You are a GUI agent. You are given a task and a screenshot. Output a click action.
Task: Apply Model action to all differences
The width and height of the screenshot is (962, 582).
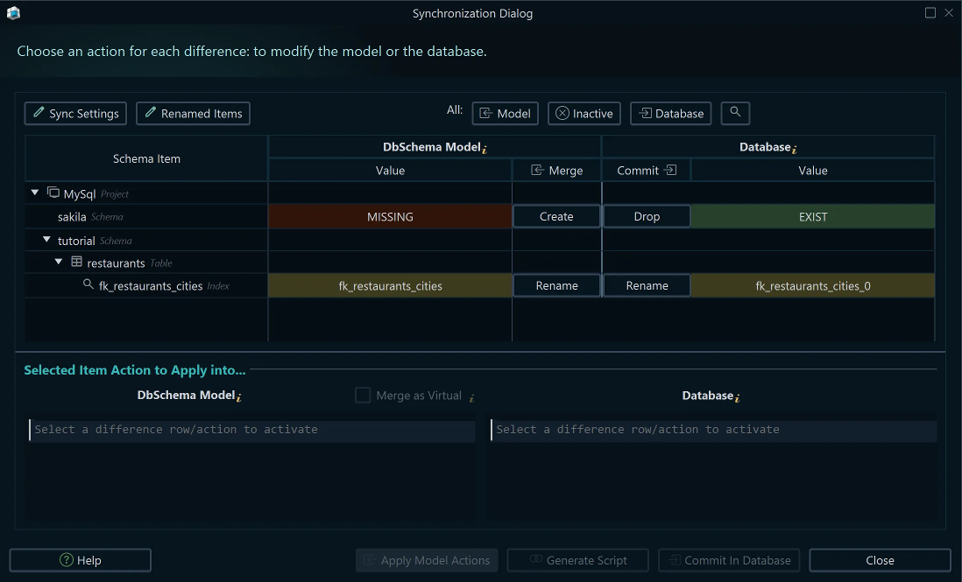click(505, 113)
